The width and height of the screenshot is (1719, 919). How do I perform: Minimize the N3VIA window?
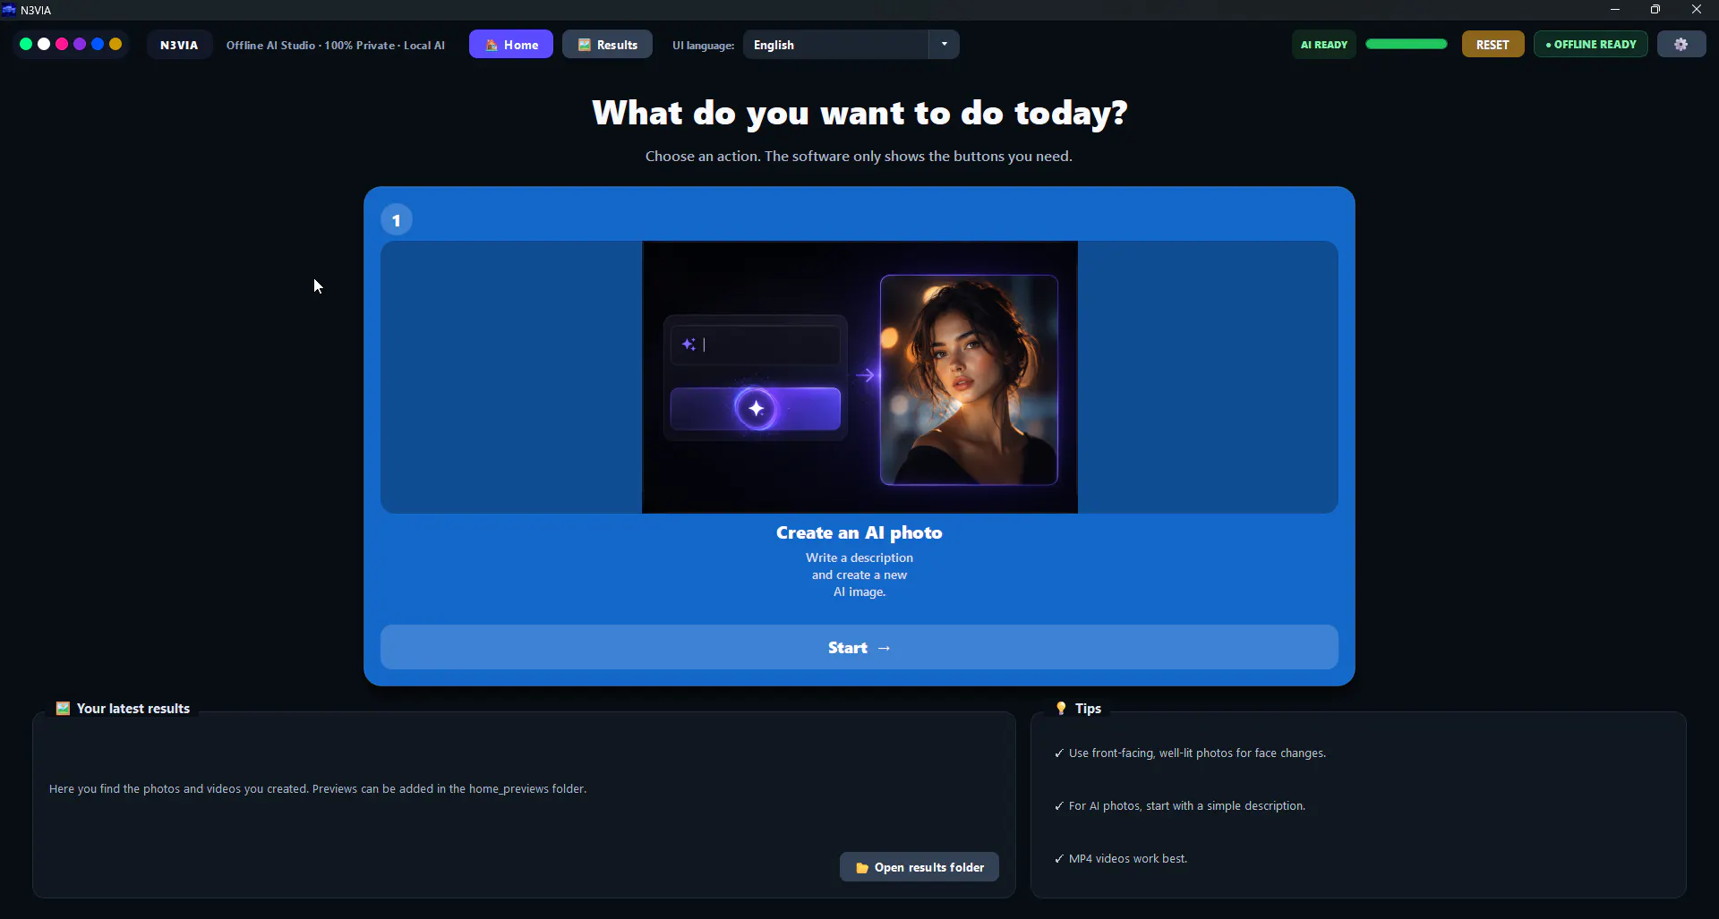[x=1615, y=10]
